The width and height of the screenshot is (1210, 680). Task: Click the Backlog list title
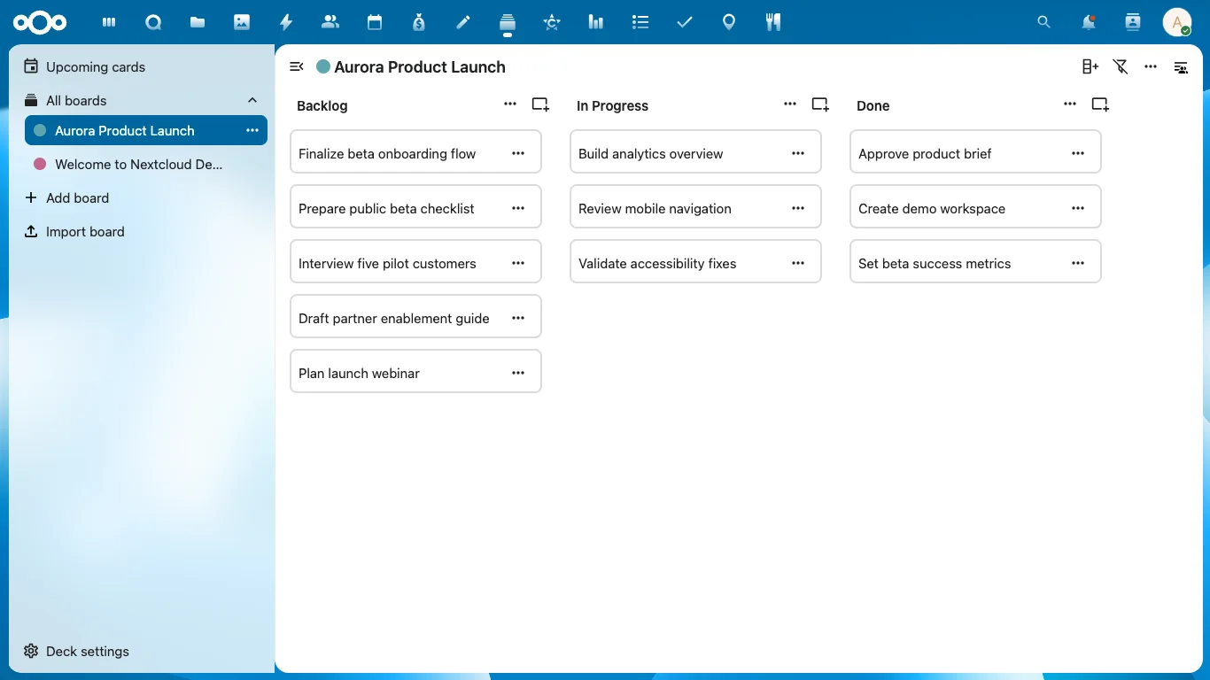click(x=322, y=105)
